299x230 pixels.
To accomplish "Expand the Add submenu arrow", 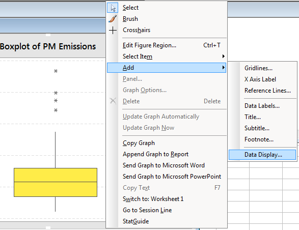I will [x=223, y=68].
